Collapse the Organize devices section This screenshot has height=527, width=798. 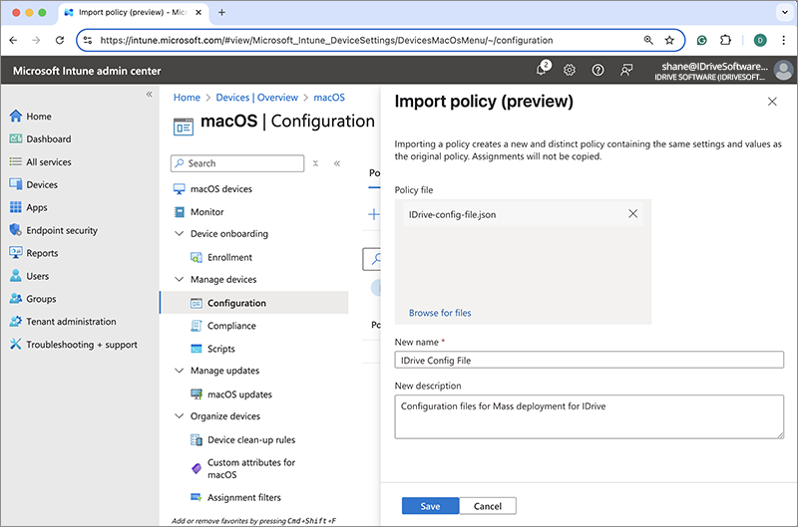pyautogui.click(x=180, y=416)
